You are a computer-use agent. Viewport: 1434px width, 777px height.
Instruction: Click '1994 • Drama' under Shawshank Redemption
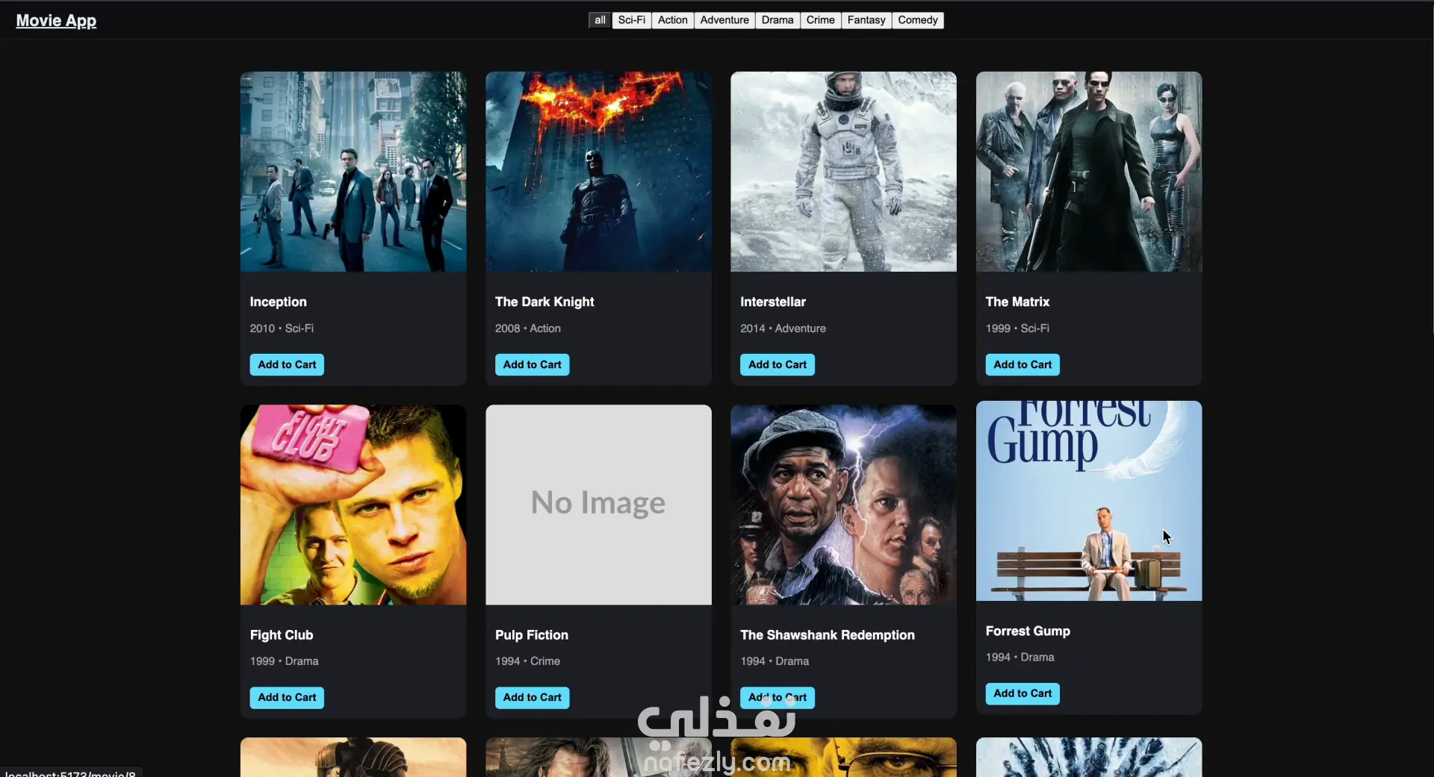775,661
